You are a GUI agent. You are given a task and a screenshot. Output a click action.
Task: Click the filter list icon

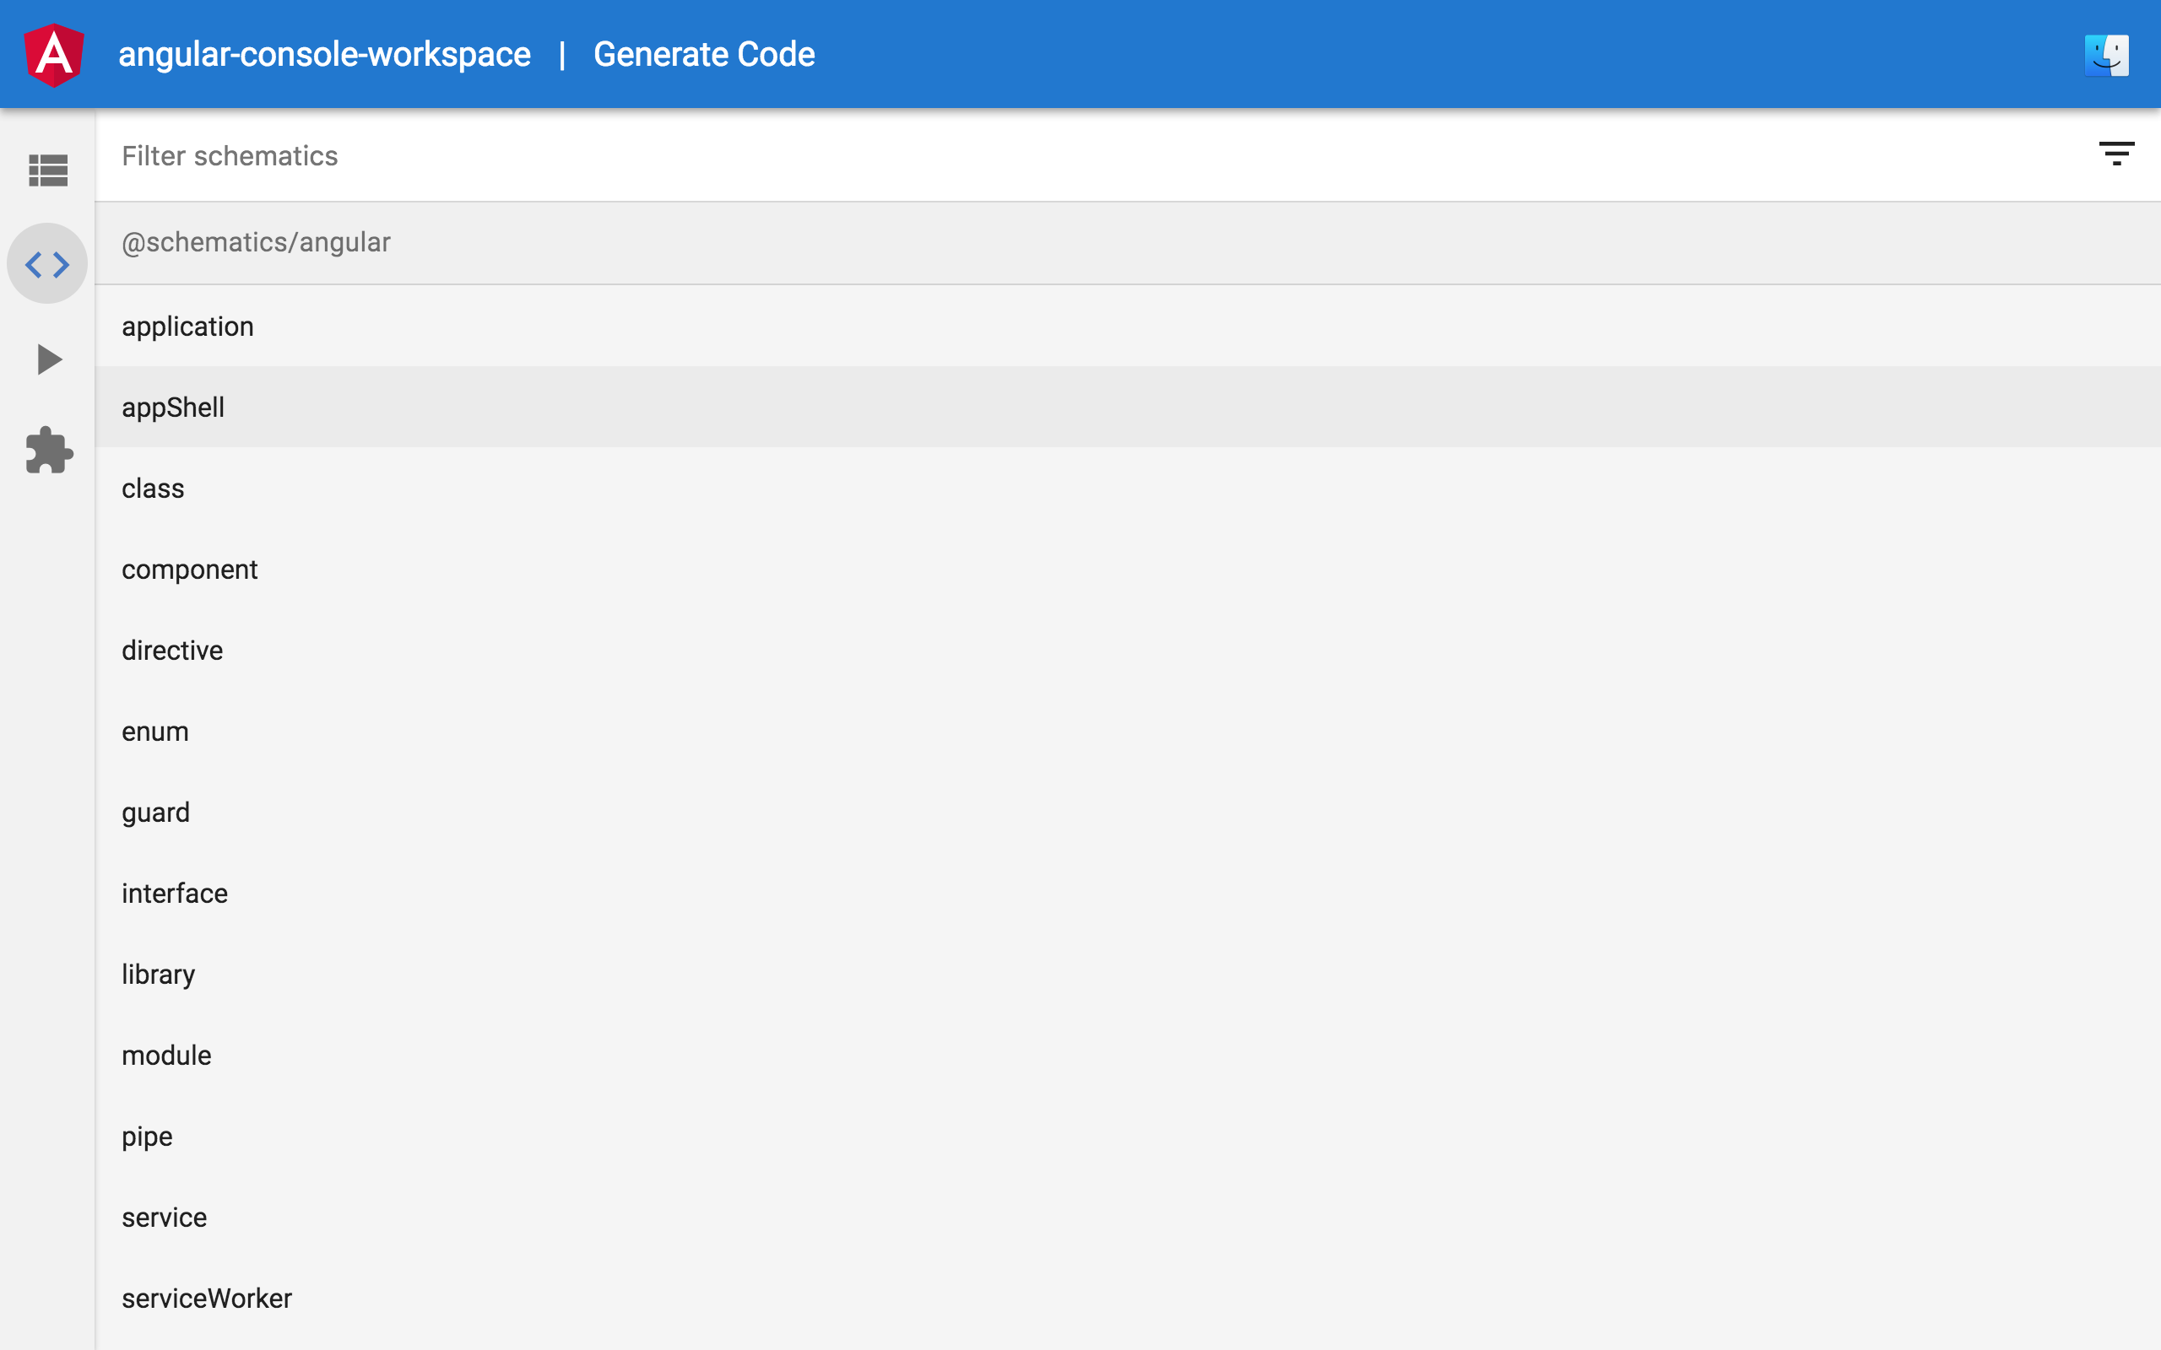[x=2115, y=154]
